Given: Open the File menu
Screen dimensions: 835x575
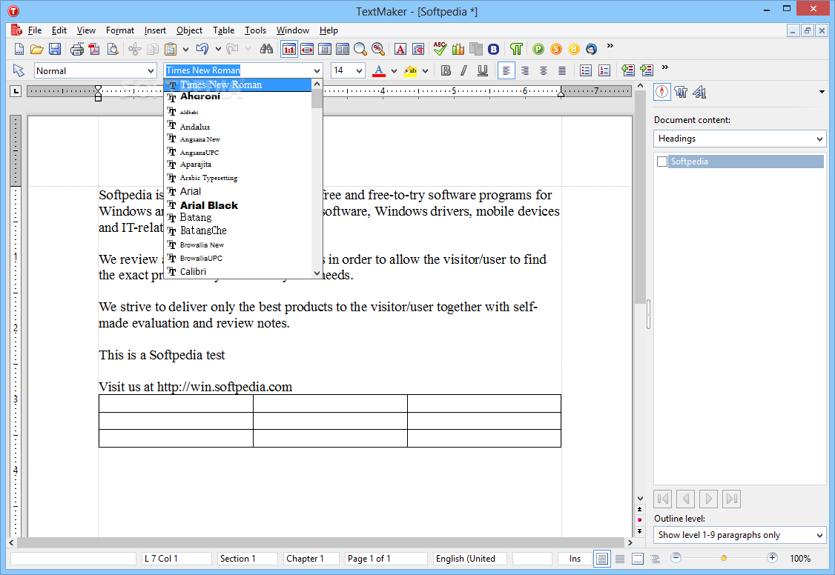Looking at the screenshot, I should [35, 30].
